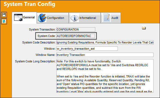
Task: Click the System Transaction label
Action: (42, 29)
